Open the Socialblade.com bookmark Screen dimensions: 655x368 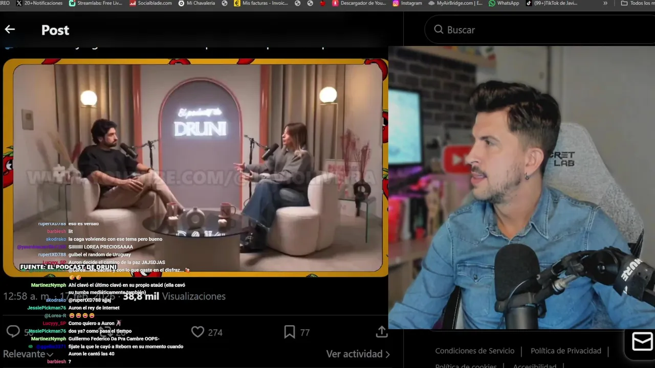click(151, 3)
